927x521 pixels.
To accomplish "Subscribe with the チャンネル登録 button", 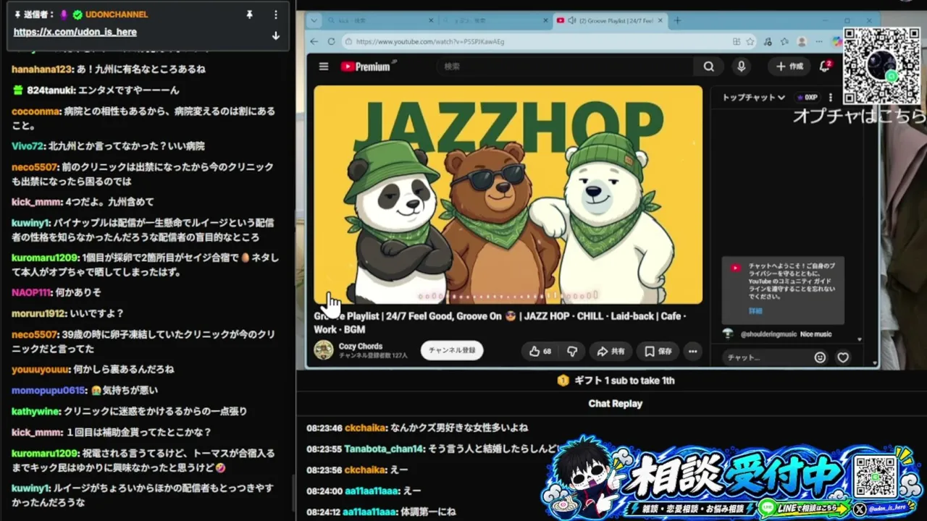I will [452, 350].
